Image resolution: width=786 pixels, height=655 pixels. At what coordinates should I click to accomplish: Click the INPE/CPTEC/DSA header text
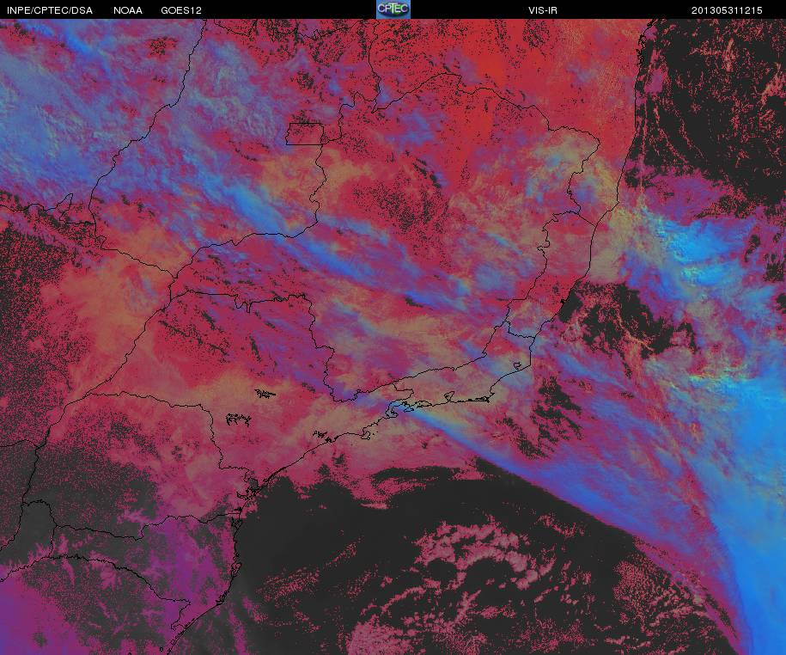(50, 10)
